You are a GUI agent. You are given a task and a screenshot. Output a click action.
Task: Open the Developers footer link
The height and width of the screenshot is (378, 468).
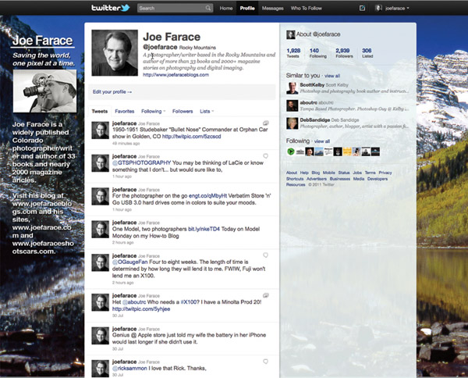point(378,179)
